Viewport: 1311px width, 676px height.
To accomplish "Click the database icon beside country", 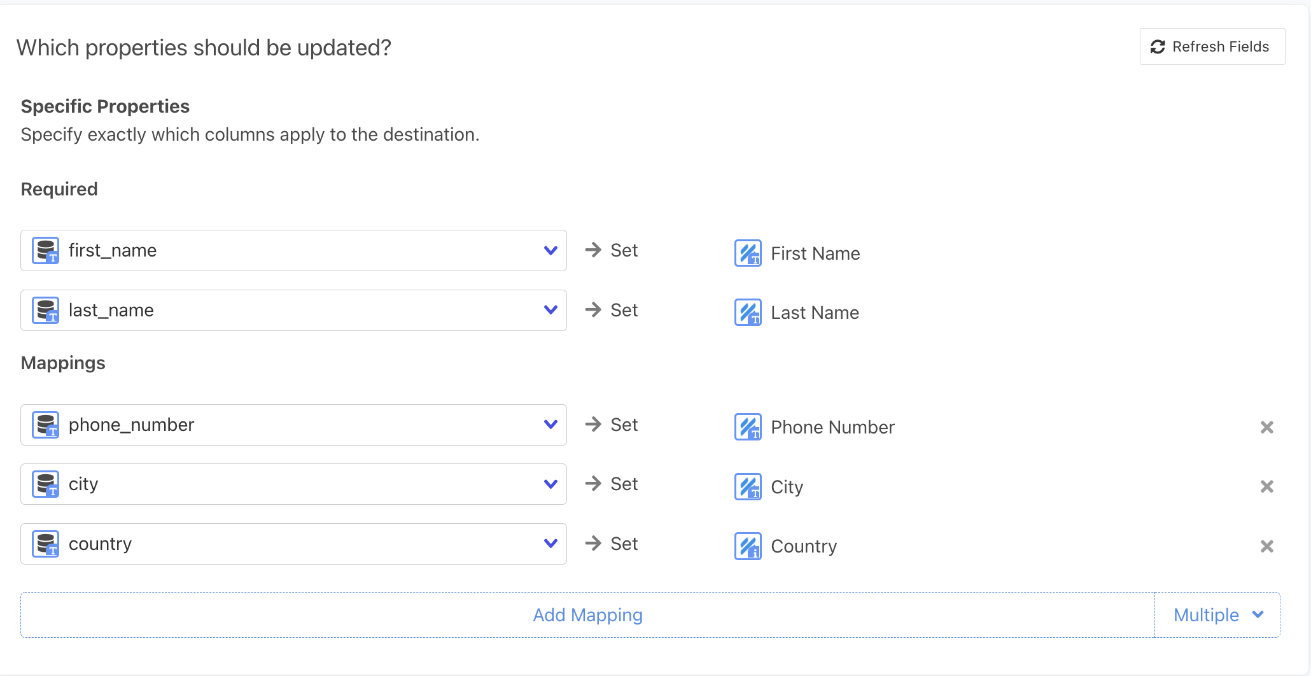I will [46, 544].
